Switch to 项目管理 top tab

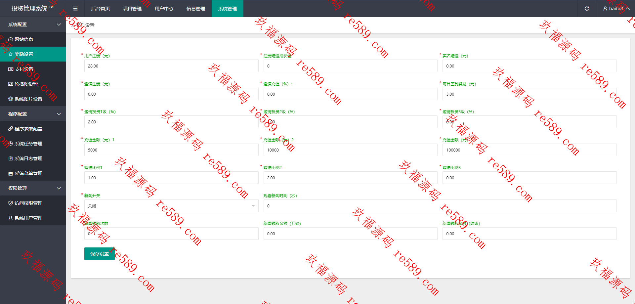coord(132,9)
